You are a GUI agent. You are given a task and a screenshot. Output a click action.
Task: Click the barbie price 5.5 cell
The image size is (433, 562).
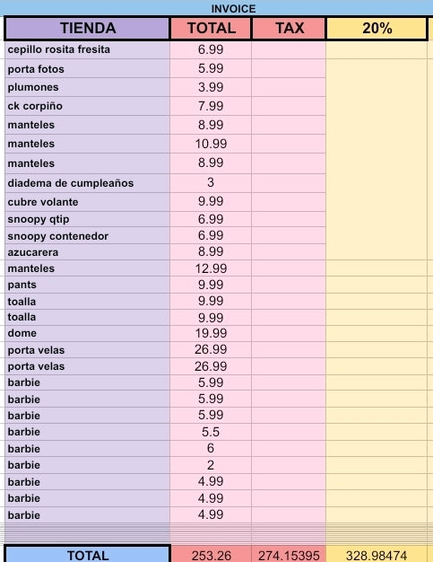point(211,432)
